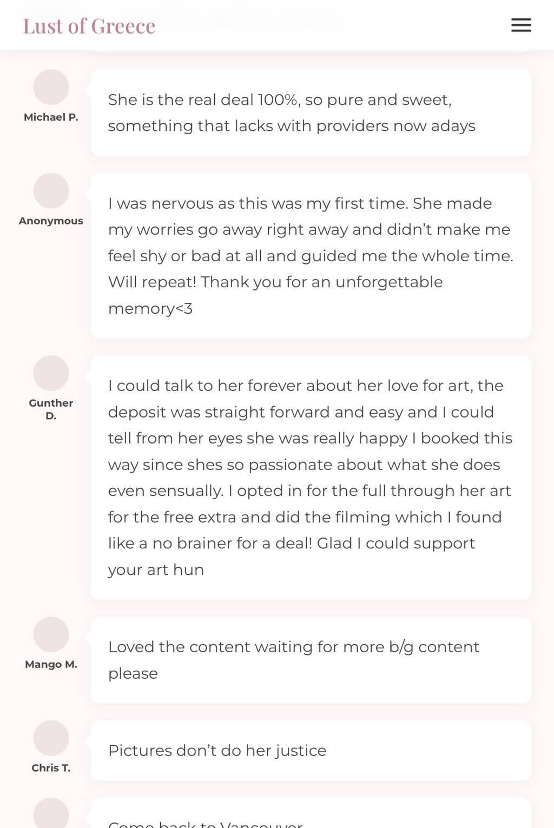Viewport: 554px width, 828px height.
Task: Click the "Pictures don't do her justice" review
Action: tap(311, 750)
